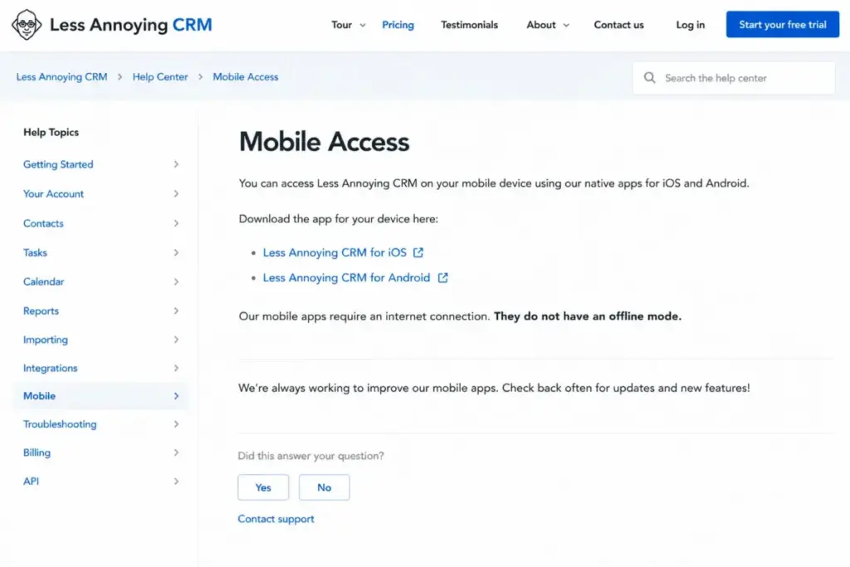Open the Troubleshooting help topic
This screenshot has height=567, width=850.
60,424
